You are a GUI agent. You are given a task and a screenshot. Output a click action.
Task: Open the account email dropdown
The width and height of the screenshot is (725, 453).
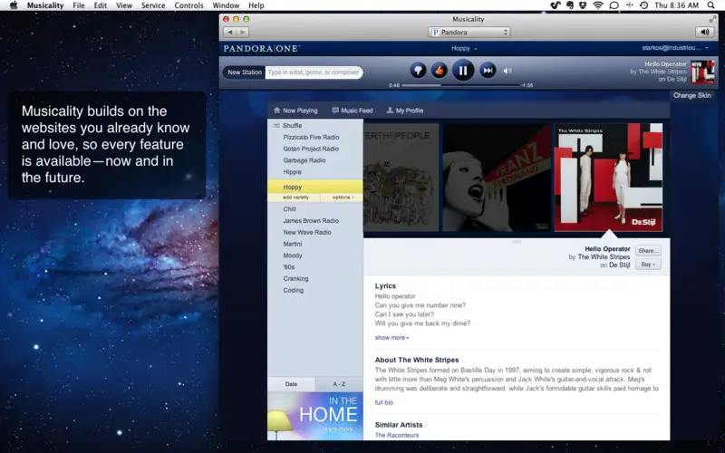675,48
